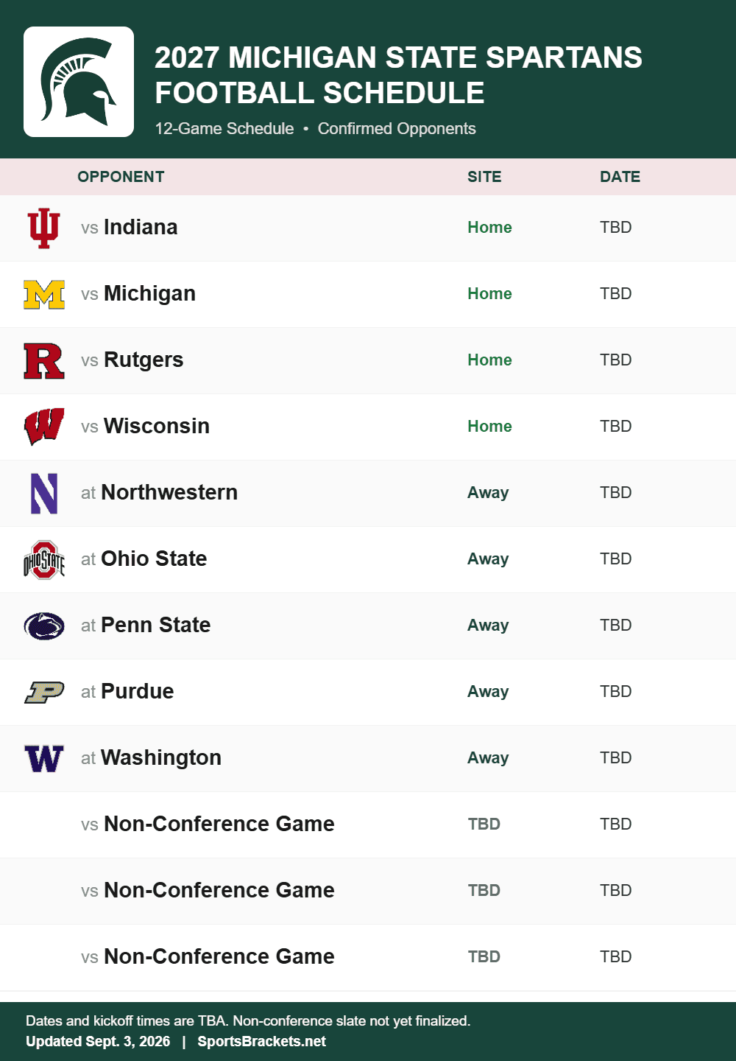The image size is (736, 1061).
Task: Select the Indiana Hoosiers logo
Action: [44, 228]
